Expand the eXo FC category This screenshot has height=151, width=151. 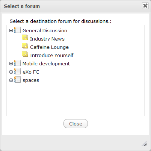pyautogui.click(x=11, y=72)
